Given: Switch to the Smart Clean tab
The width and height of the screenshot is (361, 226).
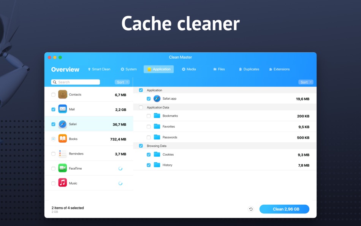Looking at the screenshot, I should pos(99,69).
